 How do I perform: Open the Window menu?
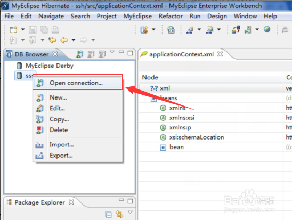(246, 16)
